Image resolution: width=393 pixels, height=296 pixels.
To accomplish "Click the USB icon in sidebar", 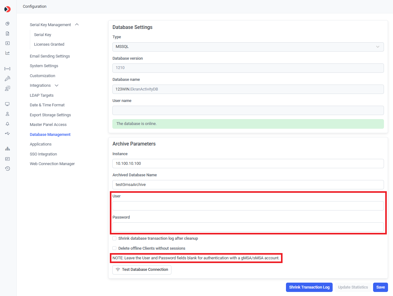I will click(x=7, y=133).
